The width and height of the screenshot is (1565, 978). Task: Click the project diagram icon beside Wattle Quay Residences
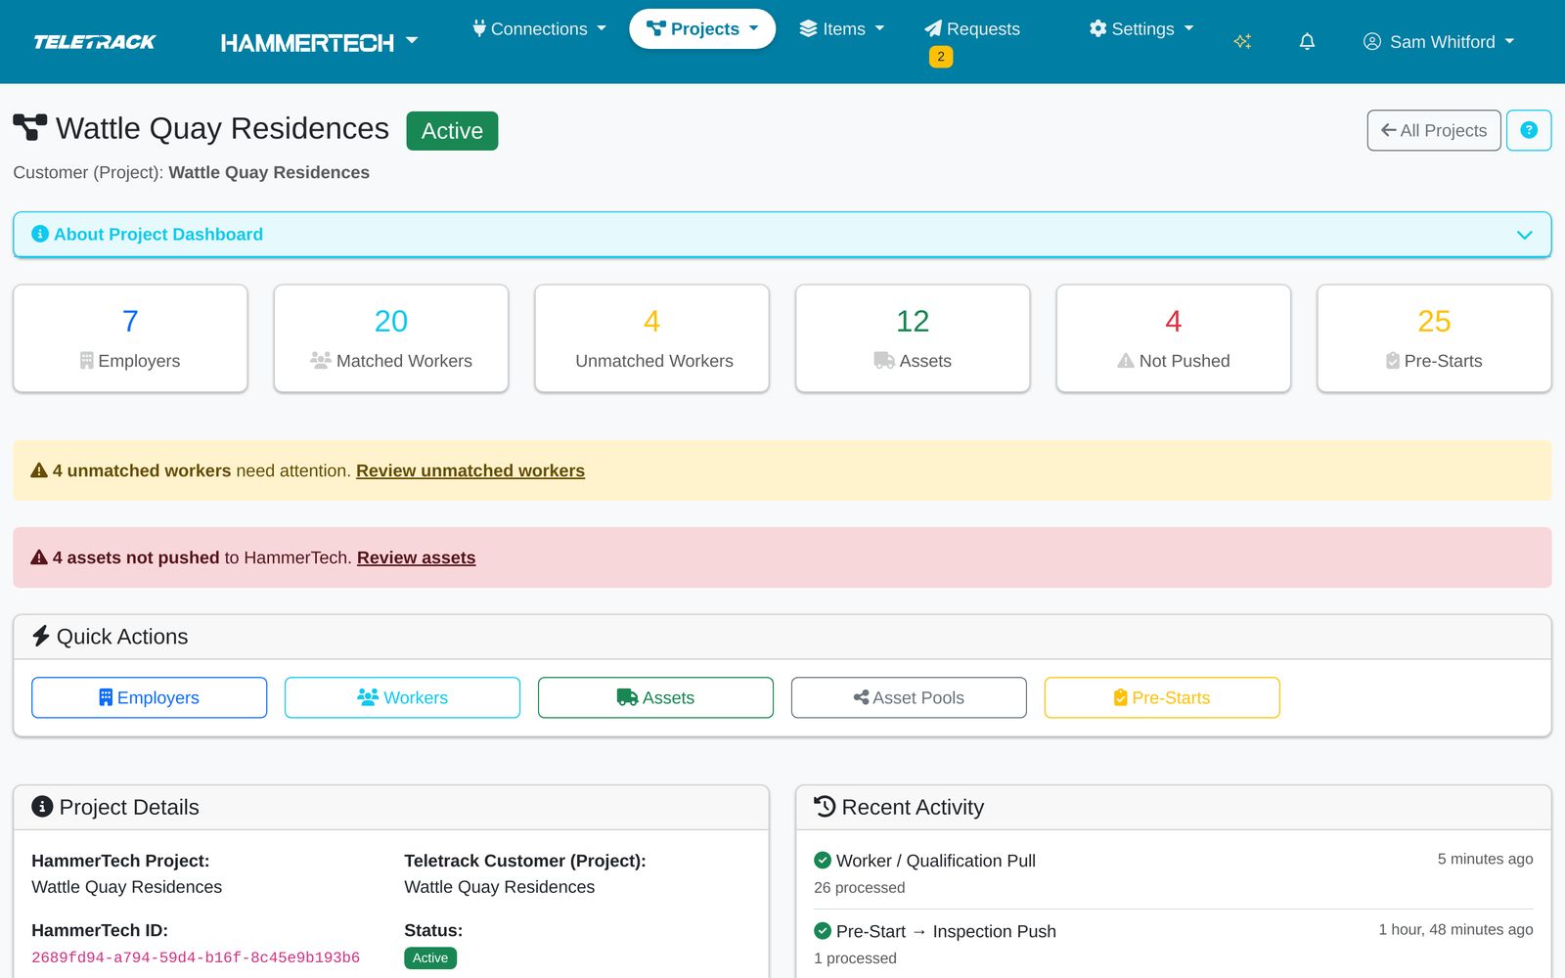click(x=29, y=127)
